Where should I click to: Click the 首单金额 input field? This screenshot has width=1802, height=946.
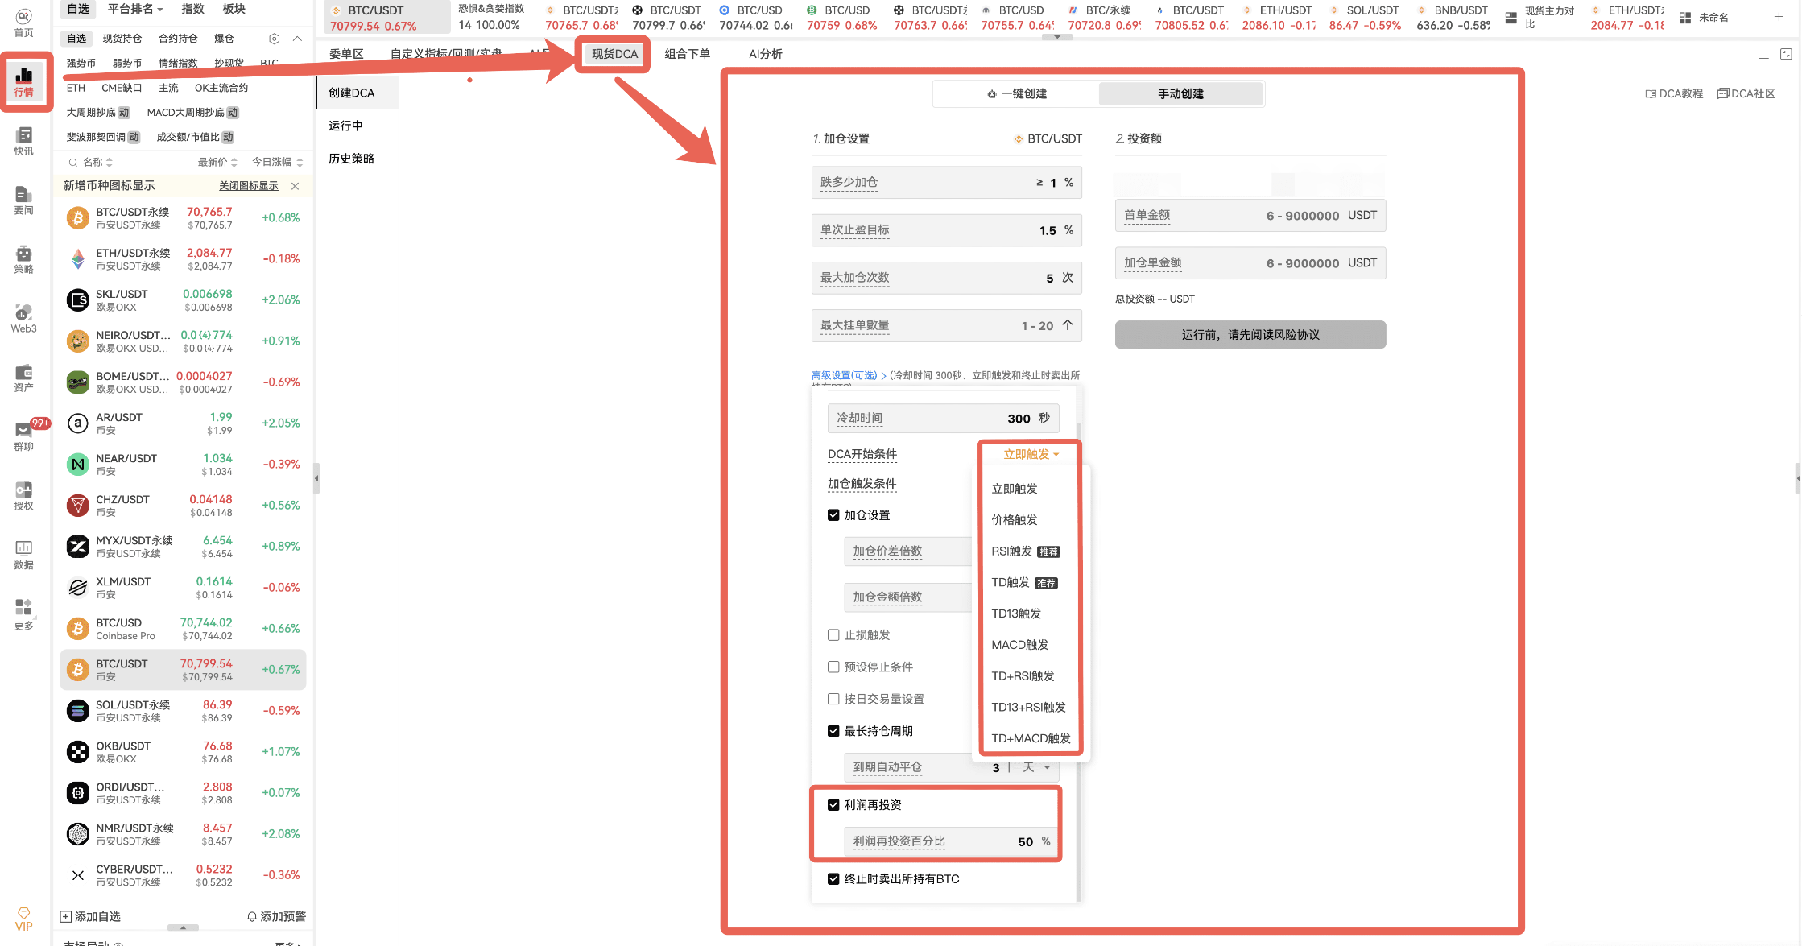pos(1248,215)
